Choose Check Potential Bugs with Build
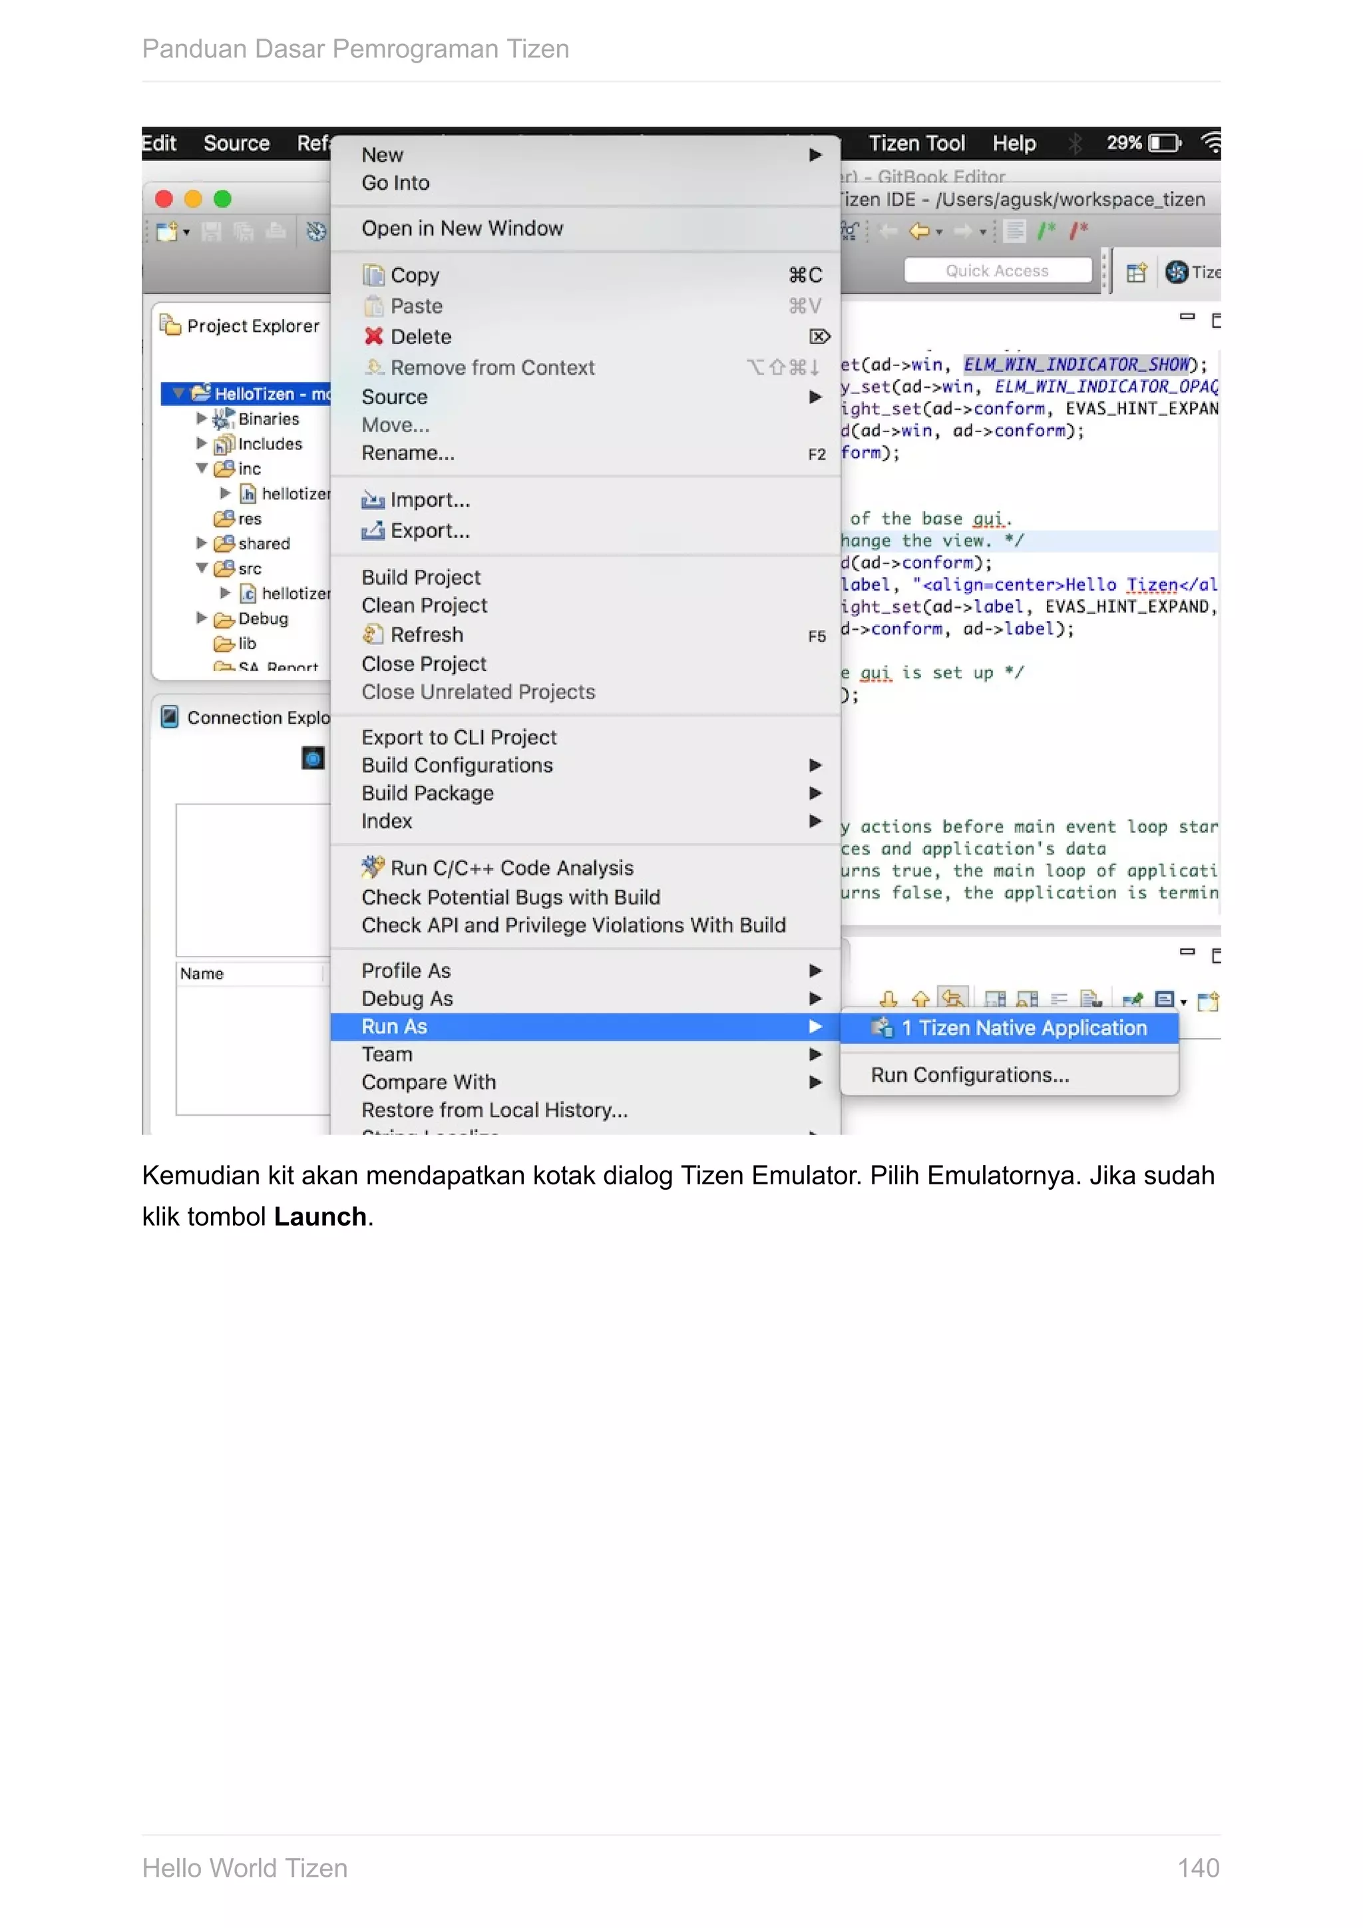1363x1928 pixels. 585,897
